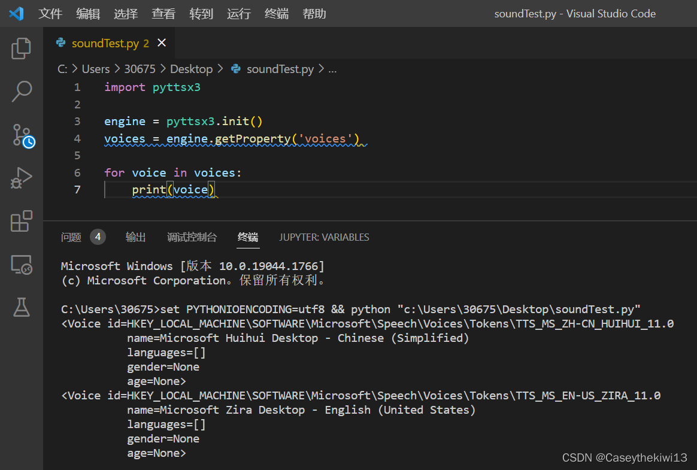Image resolution: width=697 pixels, height=470 pixels.
Task: Open the 运行 menu
Action: (239, 14)
